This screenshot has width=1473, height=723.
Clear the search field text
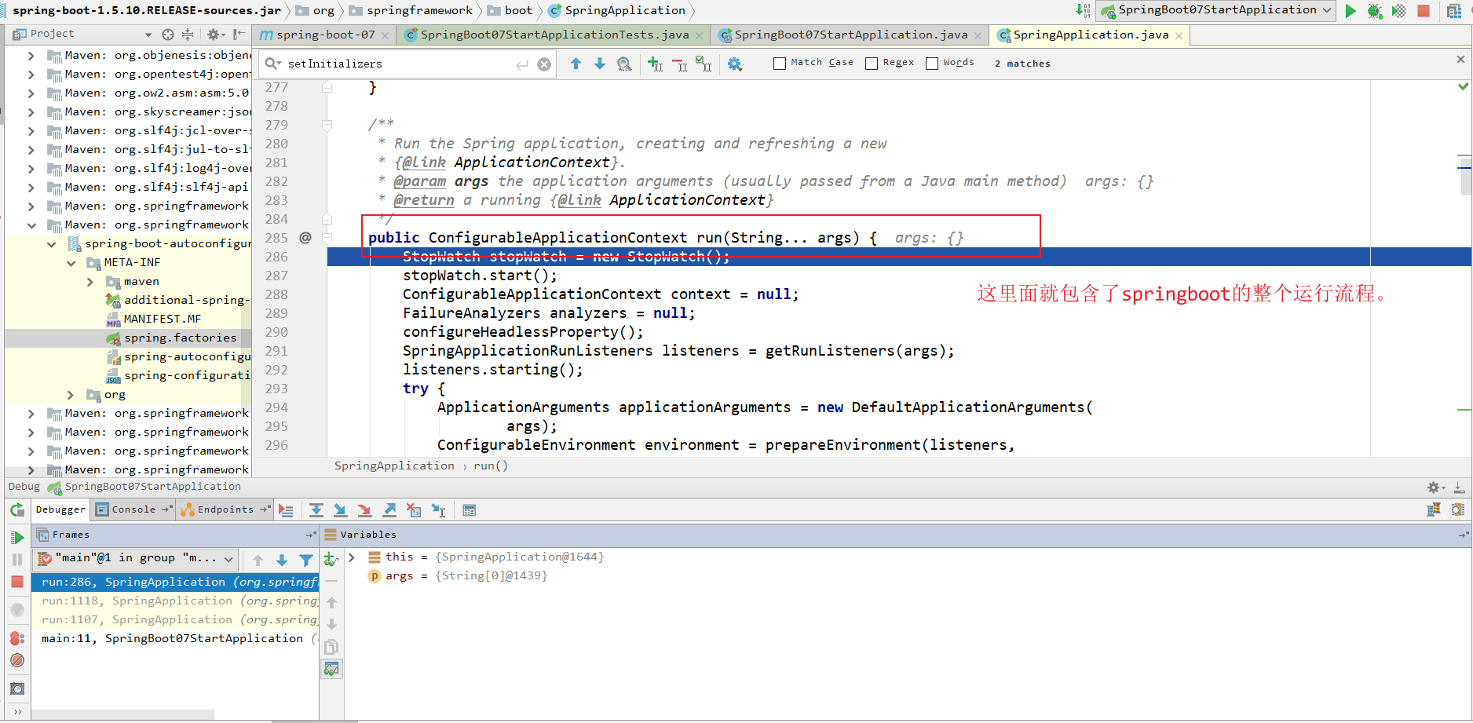pos(544,64)
